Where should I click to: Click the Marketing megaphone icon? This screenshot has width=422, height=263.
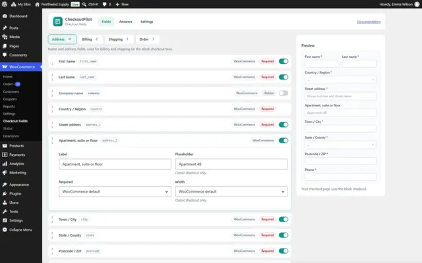[x=5, y=172]
